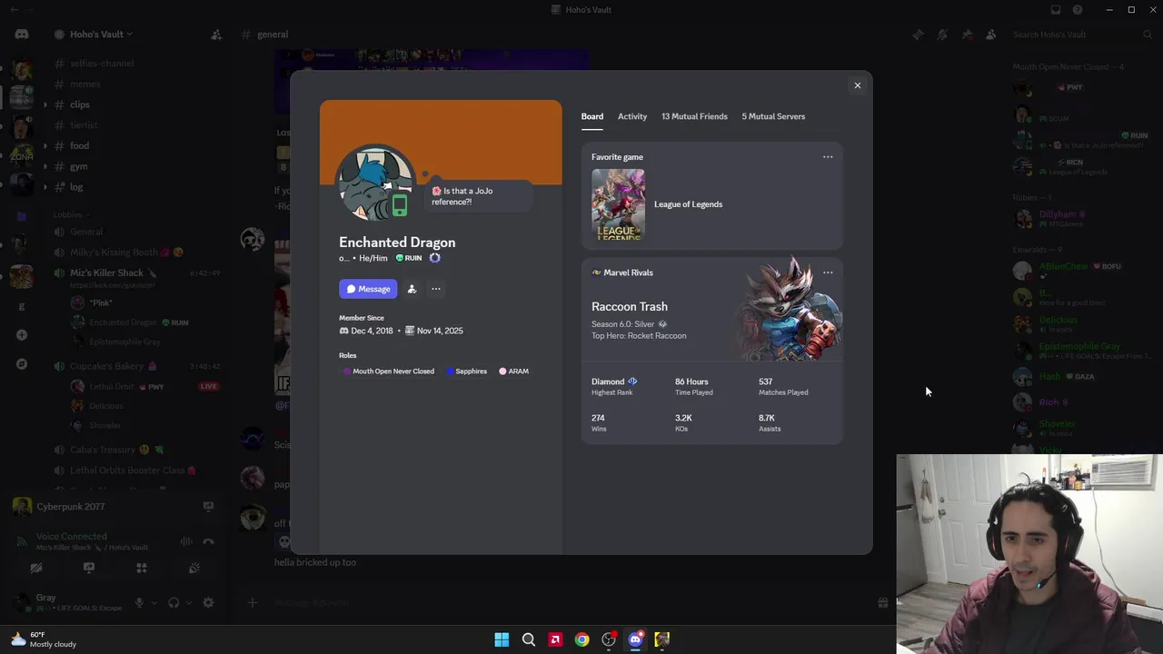This screenshot has height=654, width=1163.
Task: Expand the clips channel threads
Action: (x=45, y=104)
